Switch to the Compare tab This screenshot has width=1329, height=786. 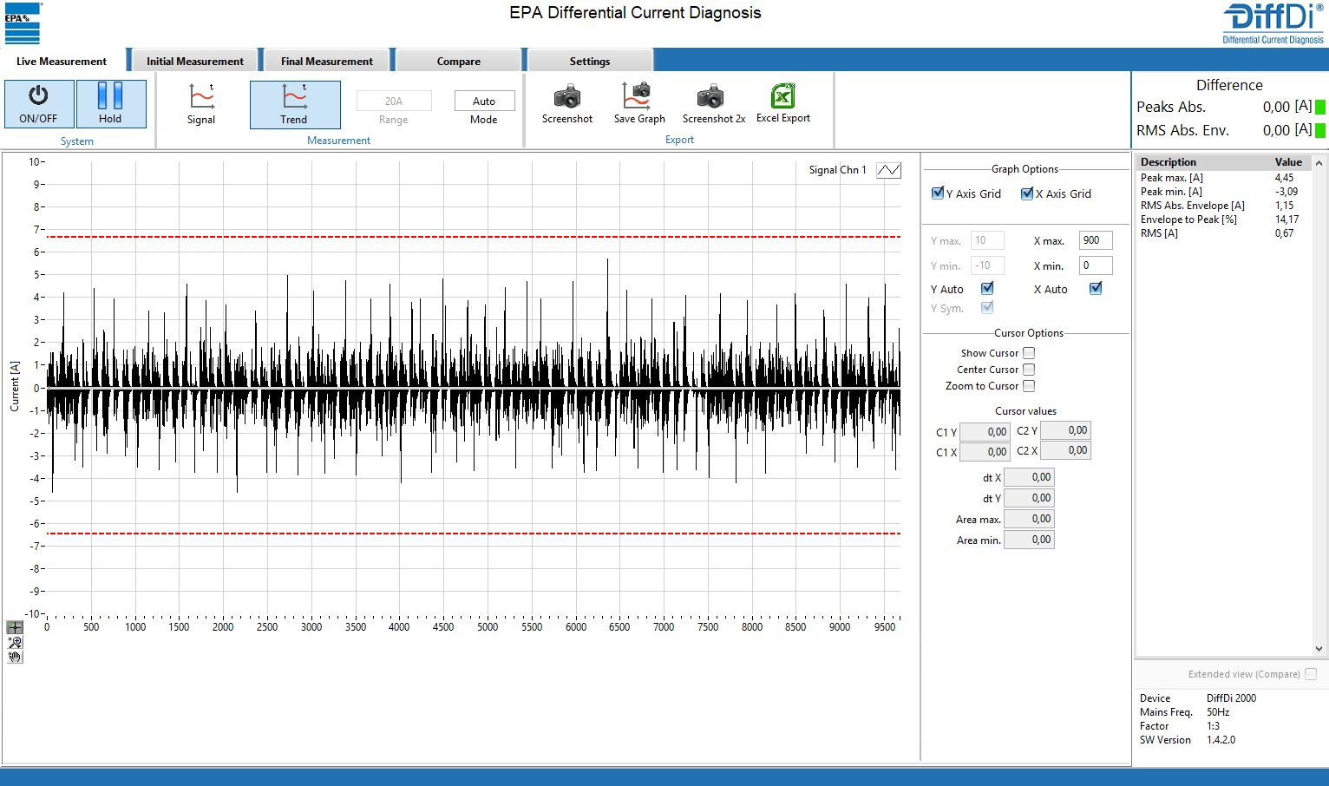click(x=459, y=61)
